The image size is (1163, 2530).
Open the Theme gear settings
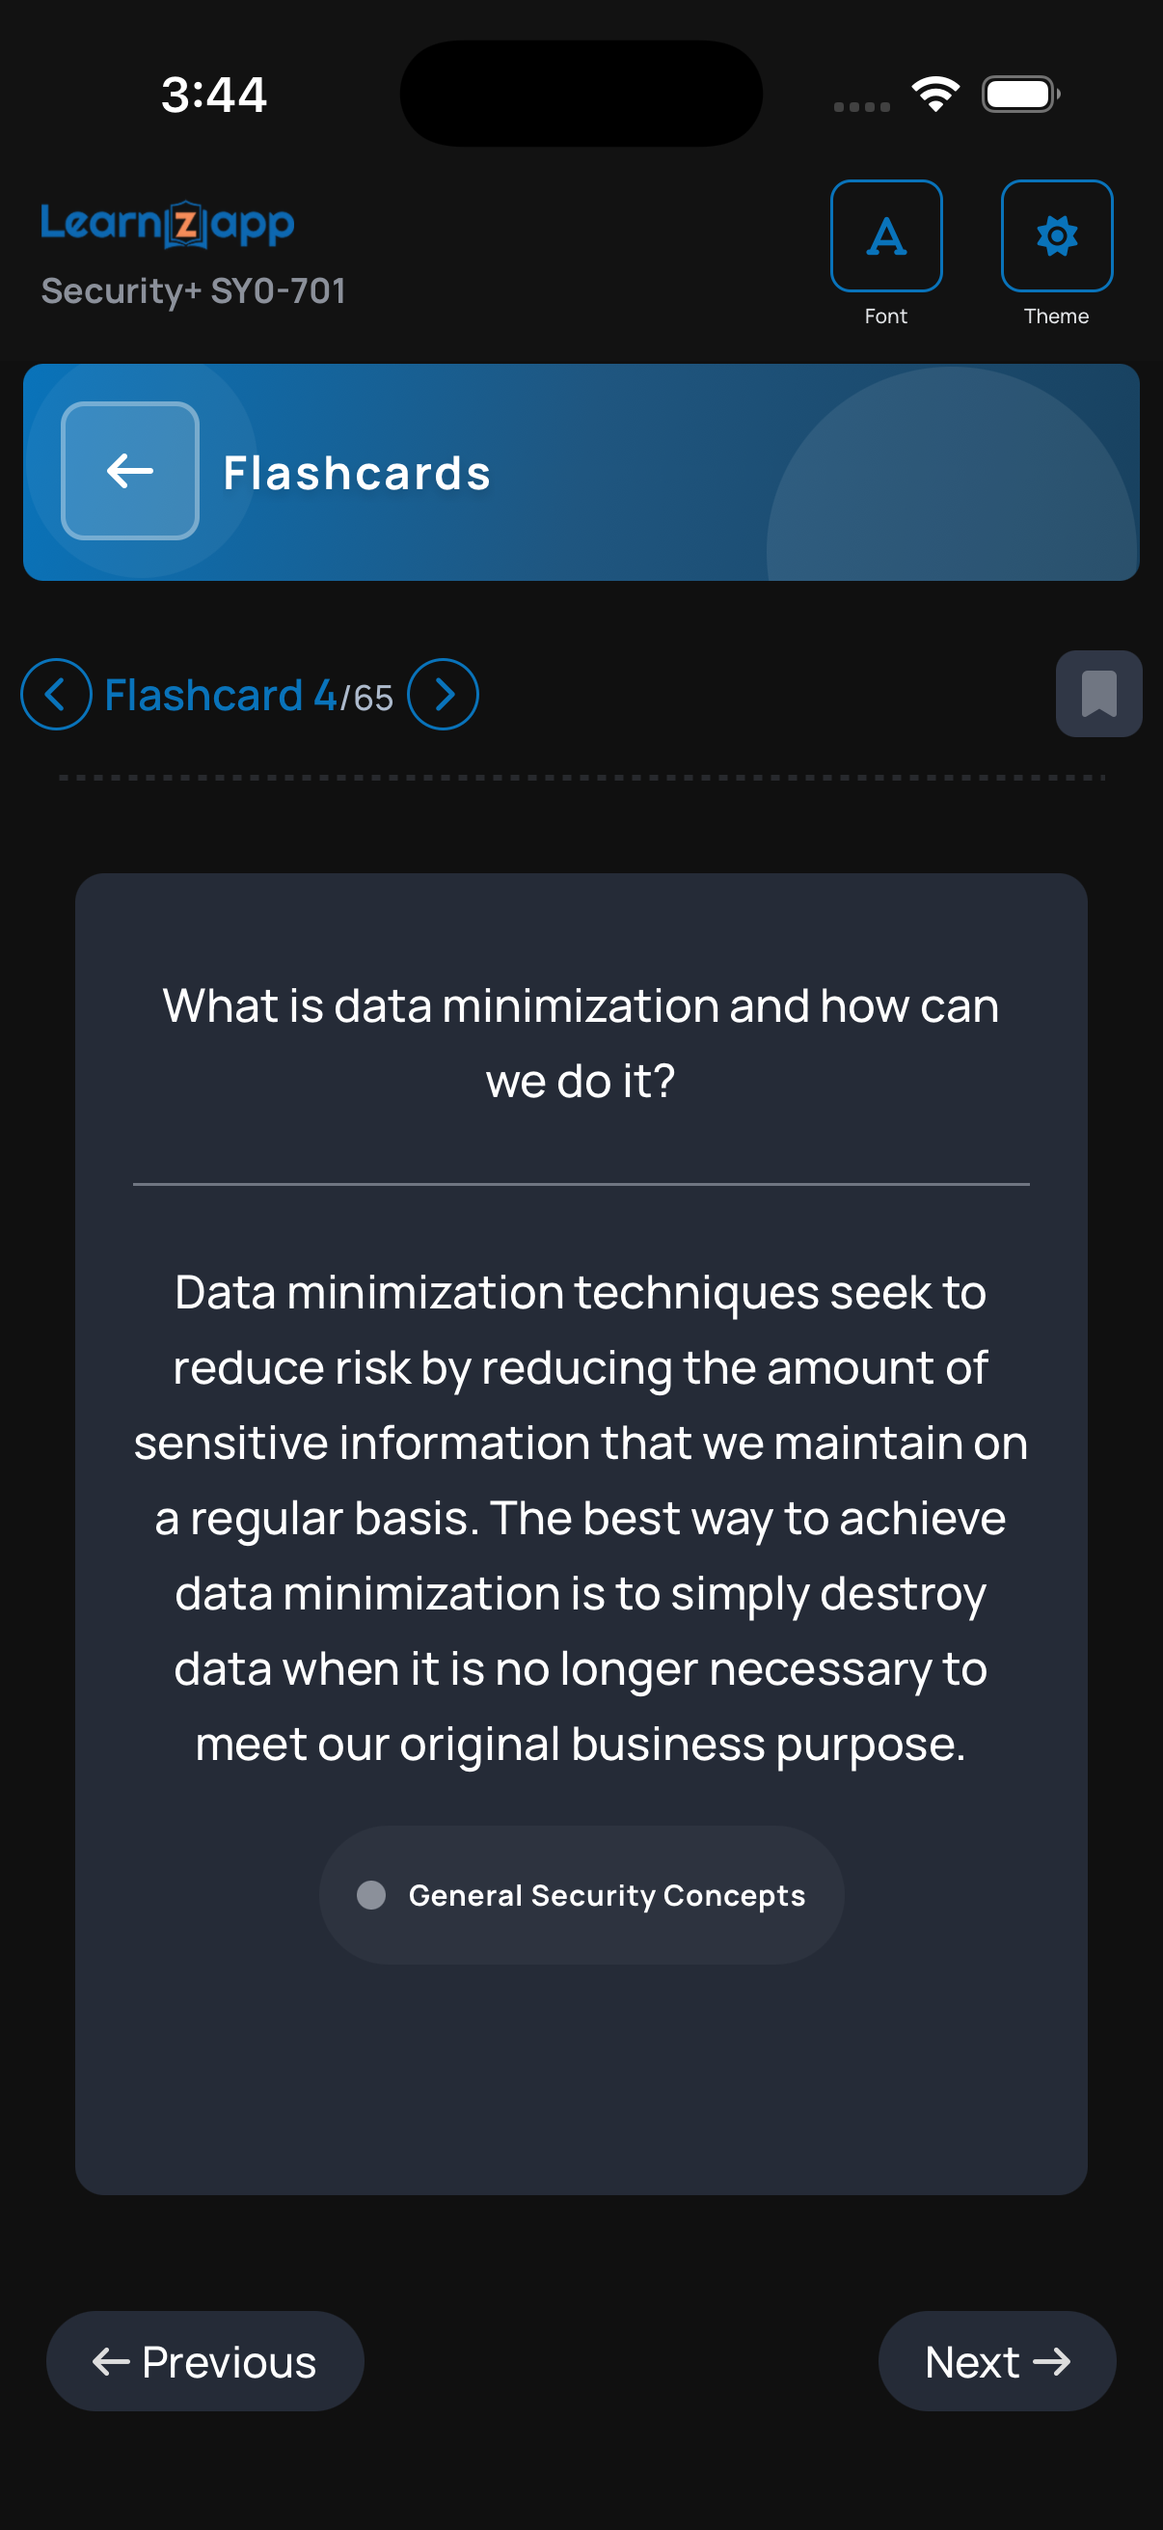pyautogui.click(x=1056, y=236)
